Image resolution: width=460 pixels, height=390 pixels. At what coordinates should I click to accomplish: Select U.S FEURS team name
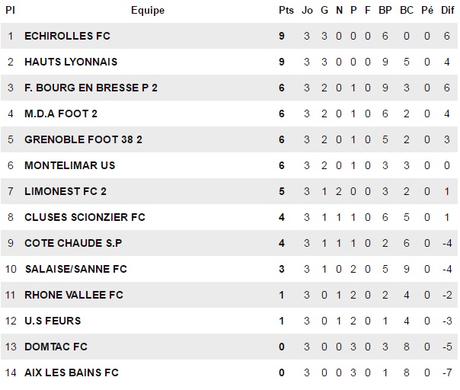click(x=53, y=321)
